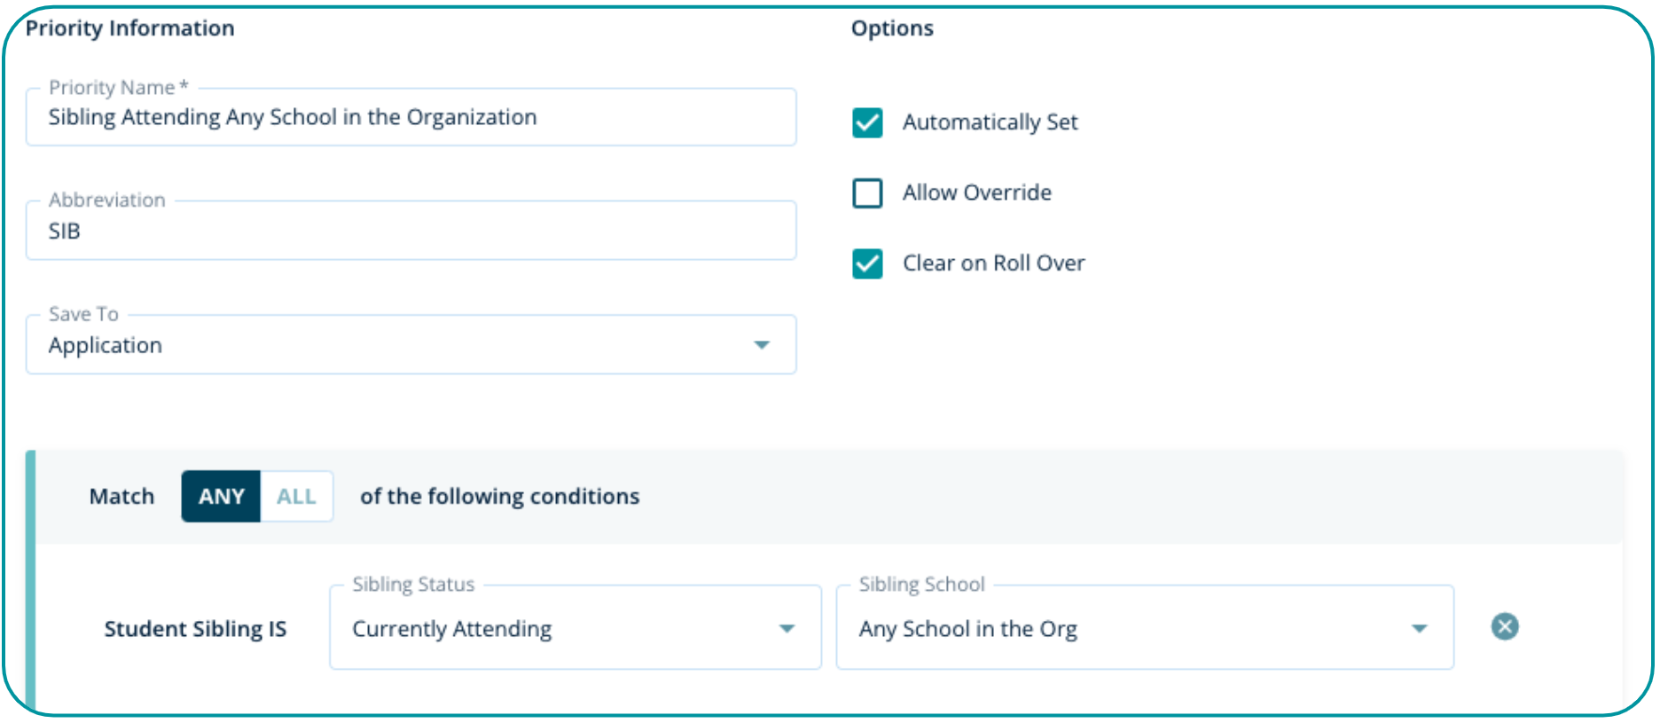Click the Priority Information heading
Screen dimensions: 1660x723
point(129,28)
